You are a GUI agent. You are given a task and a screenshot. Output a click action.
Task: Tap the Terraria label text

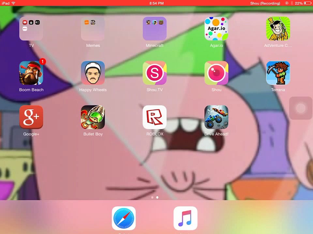(x=278, y=90)
